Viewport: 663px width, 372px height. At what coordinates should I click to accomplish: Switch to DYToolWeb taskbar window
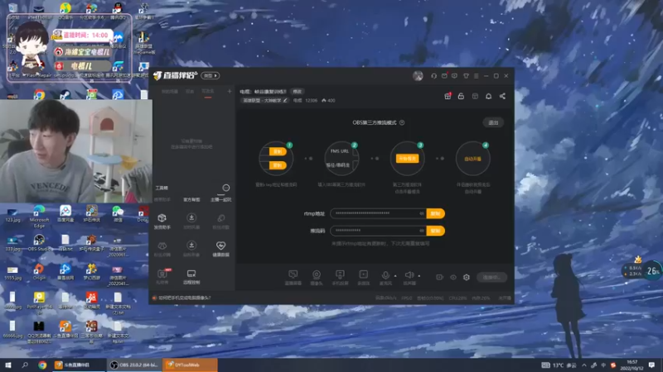click(x=190, y=365)
